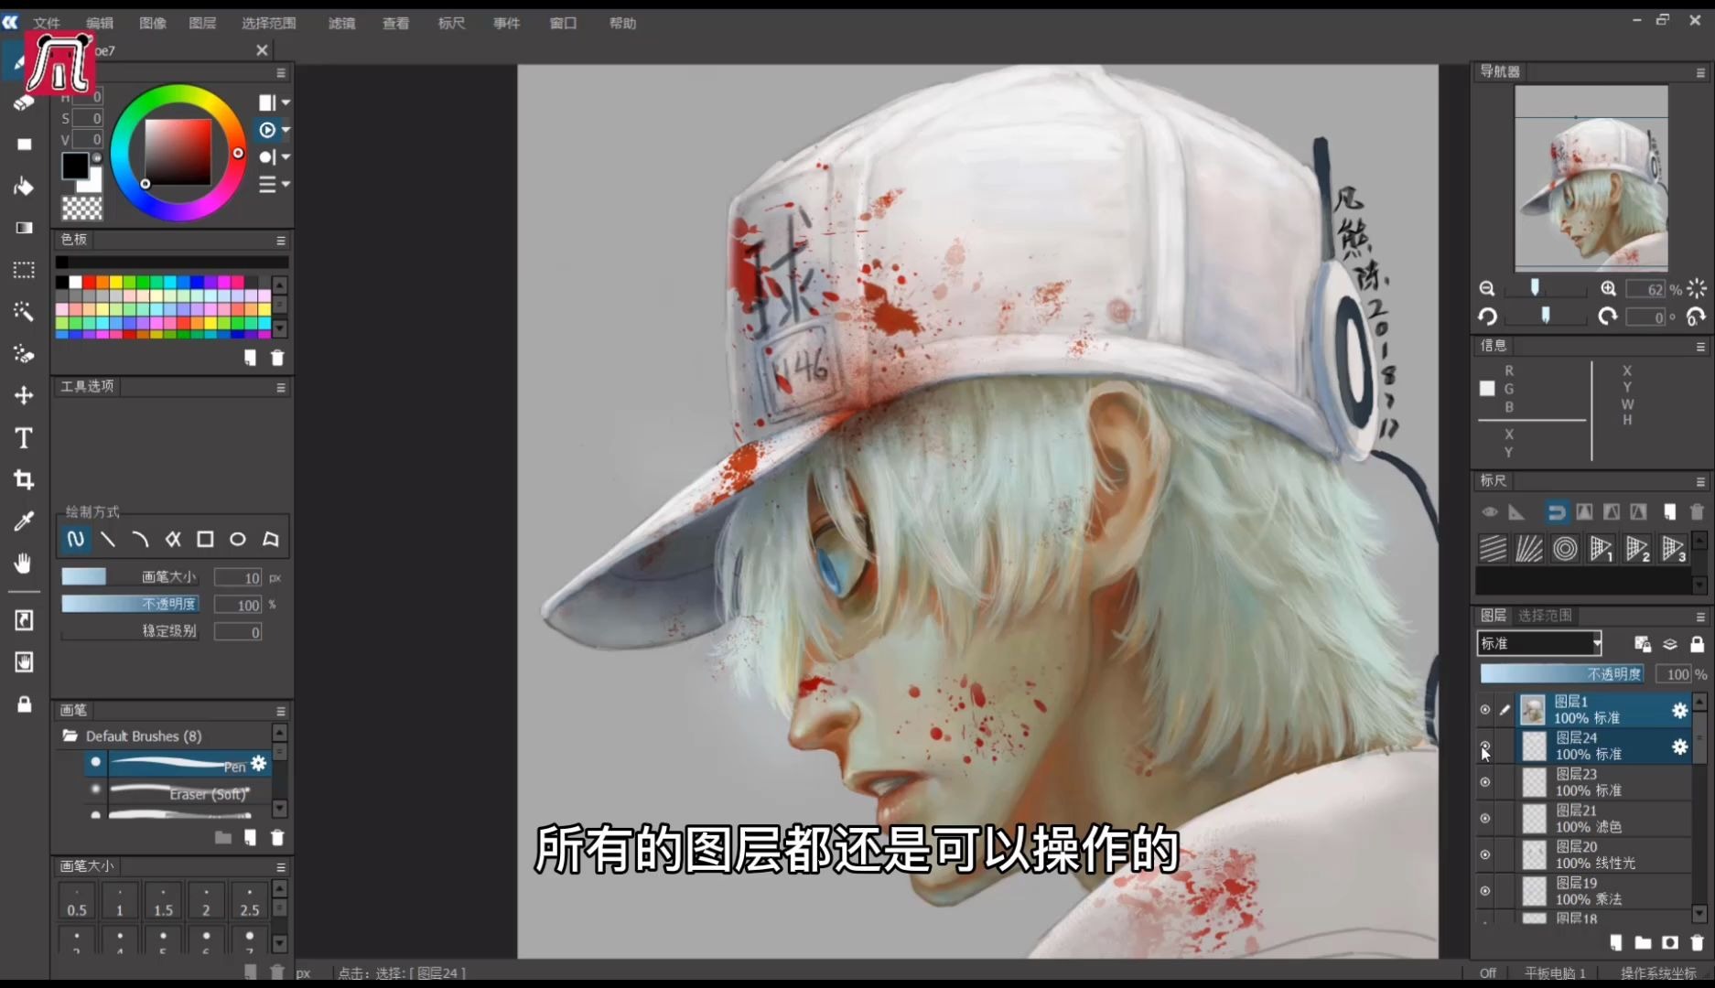The image size is (1715, 988).
Task: Toggle visibility of 图层21
Action: click(x=1485, y=819)
